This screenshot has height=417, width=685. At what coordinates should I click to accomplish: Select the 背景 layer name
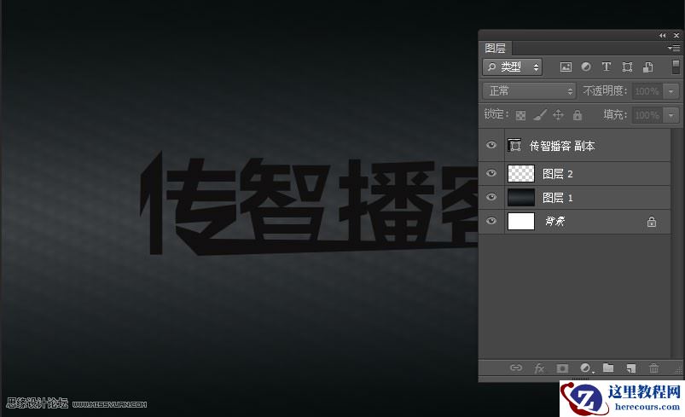(x=554, y=222)
